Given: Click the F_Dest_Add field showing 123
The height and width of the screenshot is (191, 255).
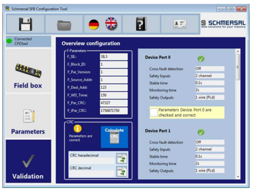Looking at the screenshot, I should pyautogui.click(x=114, y=88).
